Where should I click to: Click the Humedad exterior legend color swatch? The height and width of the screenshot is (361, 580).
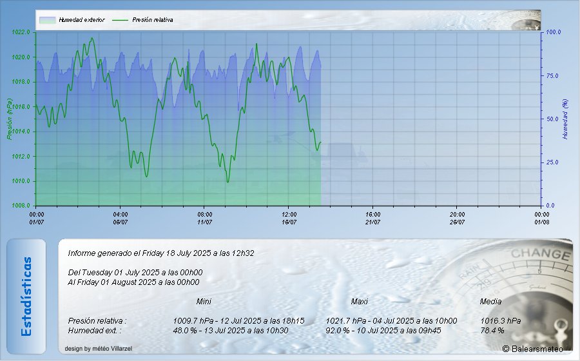(x=47, y=20)
